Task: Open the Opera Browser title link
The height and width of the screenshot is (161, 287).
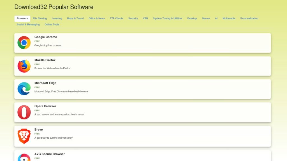Action: point(45,106)
